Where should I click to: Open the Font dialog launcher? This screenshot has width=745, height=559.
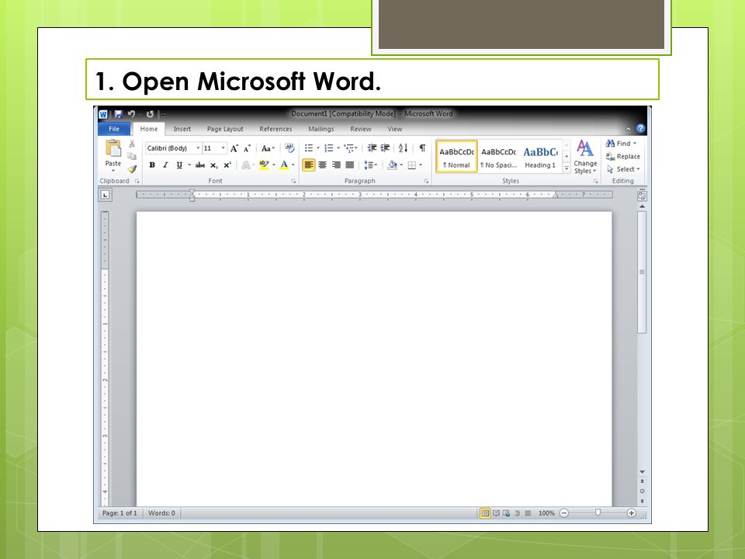[x=293, y=181]
